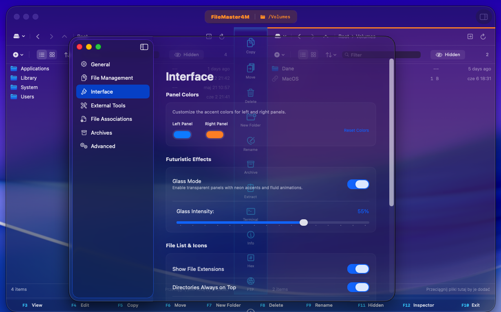
Task: Open External Tools settings
Action: (x=113, y=105)
